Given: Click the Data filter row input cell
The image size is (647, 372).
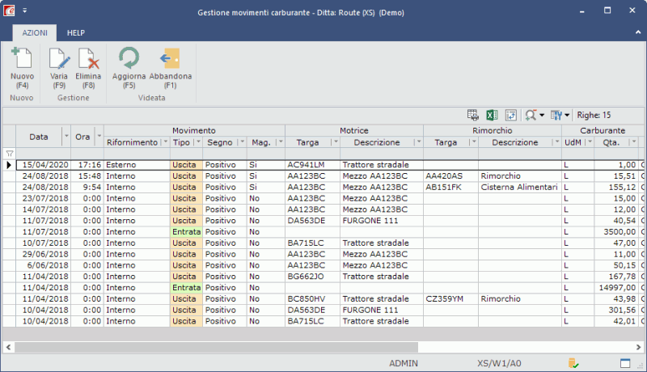Looking at the screenshot, I should 44,154.
